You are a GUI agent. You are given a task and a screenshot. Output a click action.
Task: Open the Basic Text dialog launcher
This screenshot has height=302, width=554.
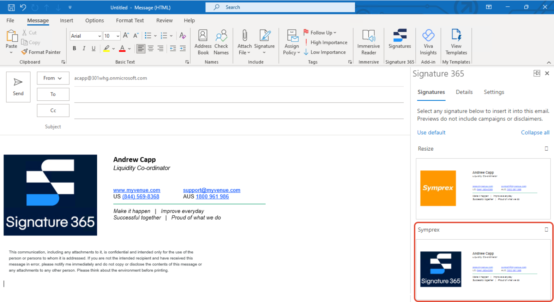[187, 62]
